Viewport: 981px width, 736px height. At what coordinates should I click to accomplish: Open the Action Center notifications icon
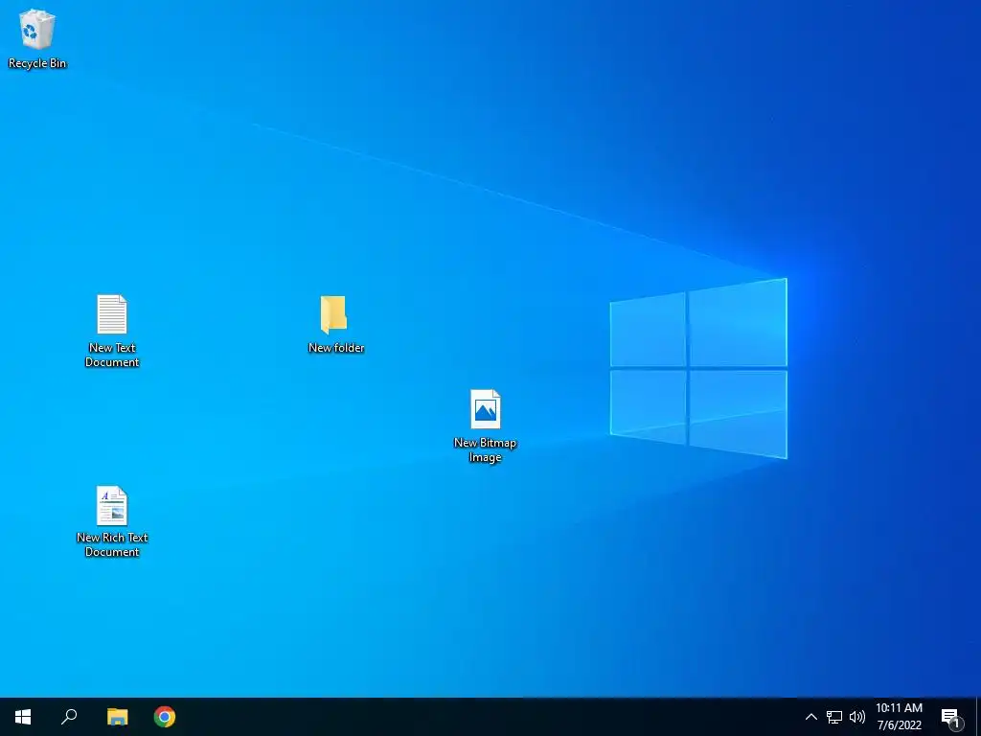pyautogui.click(x=951, y=717)
